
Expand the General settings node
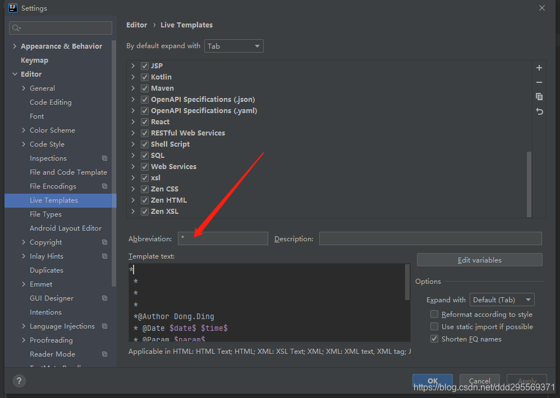(24, 88)
